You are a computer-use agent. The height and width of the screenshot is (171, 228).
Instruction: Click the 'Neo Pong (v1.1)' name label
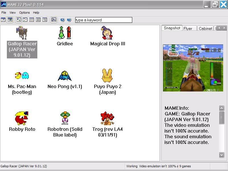65,87
